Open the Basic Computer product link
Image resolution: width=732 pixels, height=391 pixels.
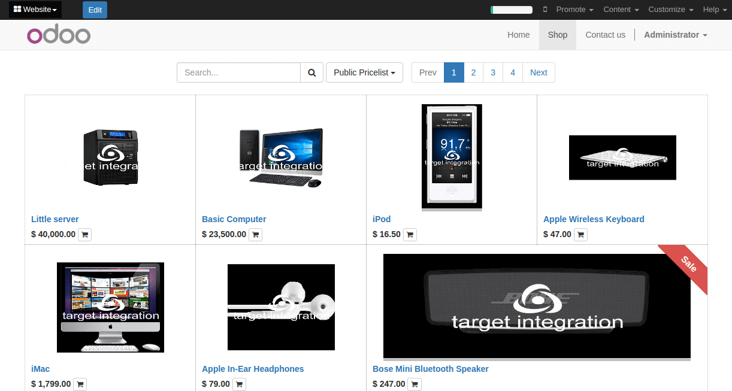tap(234, 219)
